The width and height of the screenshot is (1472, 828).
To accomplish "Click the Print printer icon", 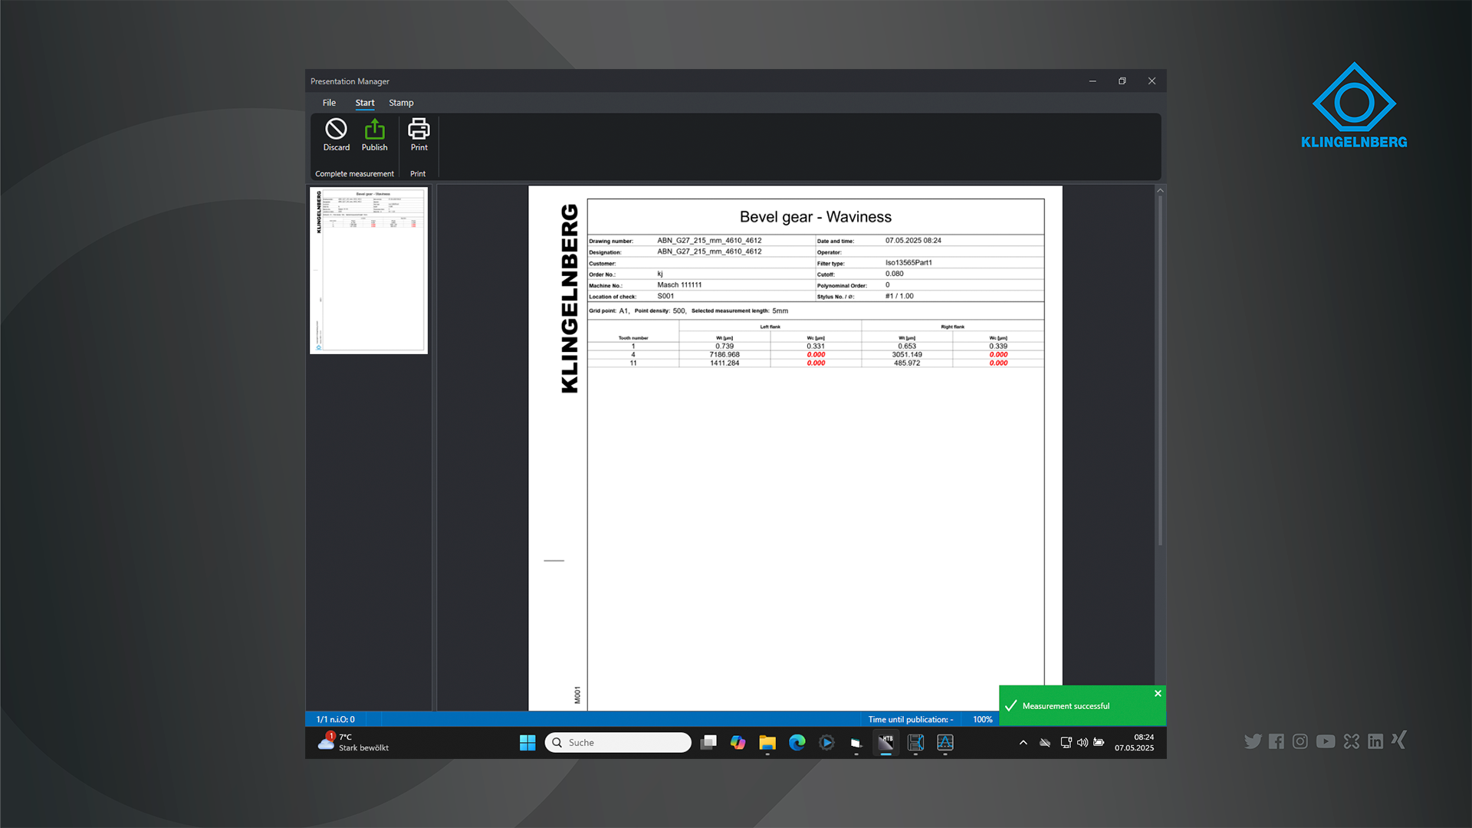I will 419,128.
